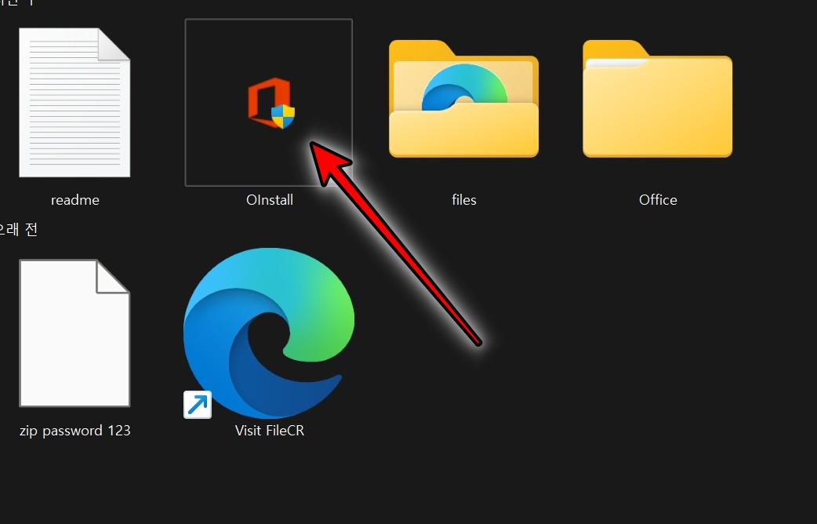Click the 오래 전 group header
This screenshot has height=524, width=817.
tap(19, 229)
